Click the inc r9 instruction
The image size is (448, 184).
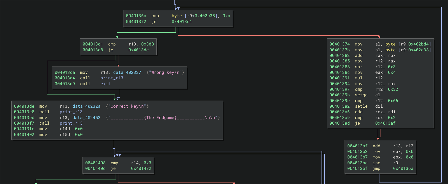376,163
